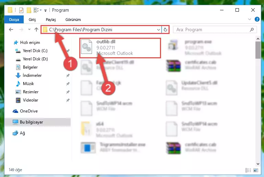Switch to the Giriş ribbon tab
Screen dimensions: 264x177
[x=32, y=20]
